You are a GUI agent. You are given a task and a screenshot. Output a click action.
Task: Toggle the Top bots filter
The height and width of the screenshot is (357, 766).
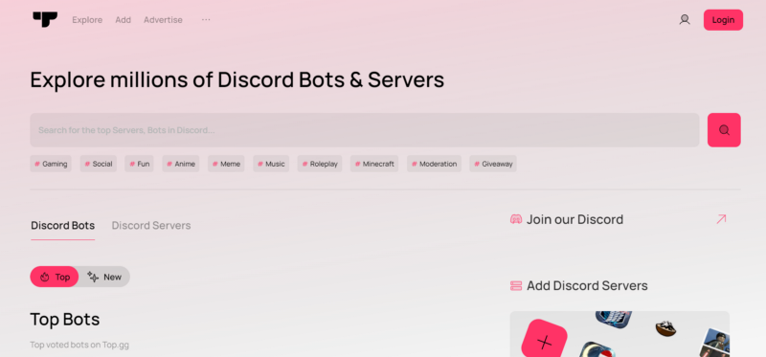[x=55, y=277]
